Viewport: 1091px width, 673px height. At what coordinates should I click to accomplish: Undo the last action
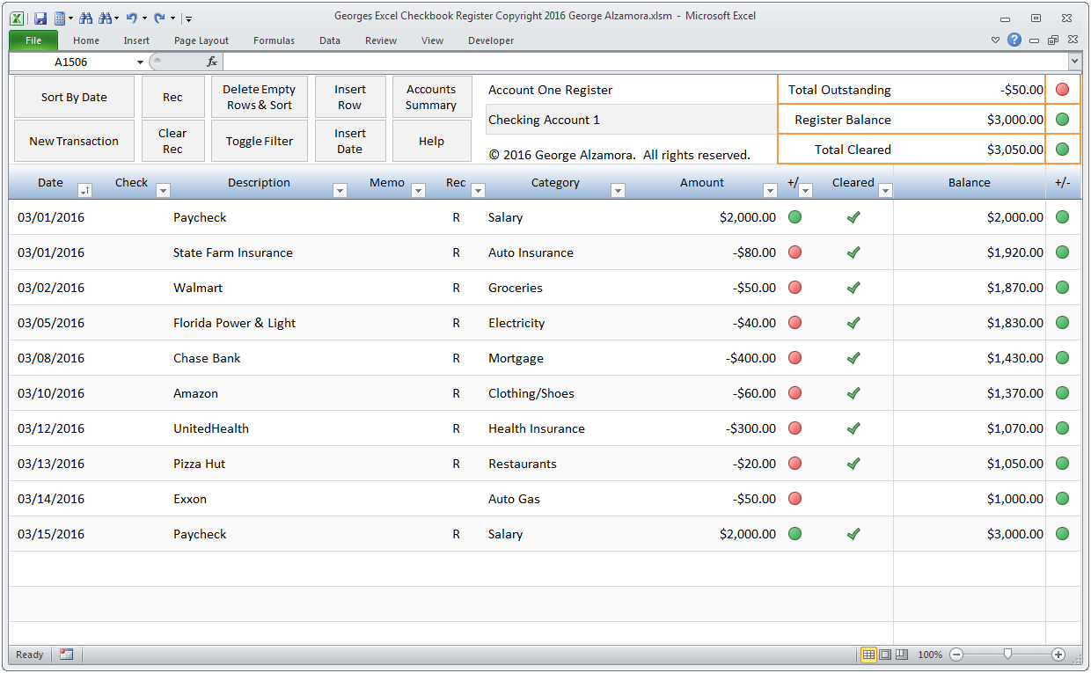pos(132,18)
